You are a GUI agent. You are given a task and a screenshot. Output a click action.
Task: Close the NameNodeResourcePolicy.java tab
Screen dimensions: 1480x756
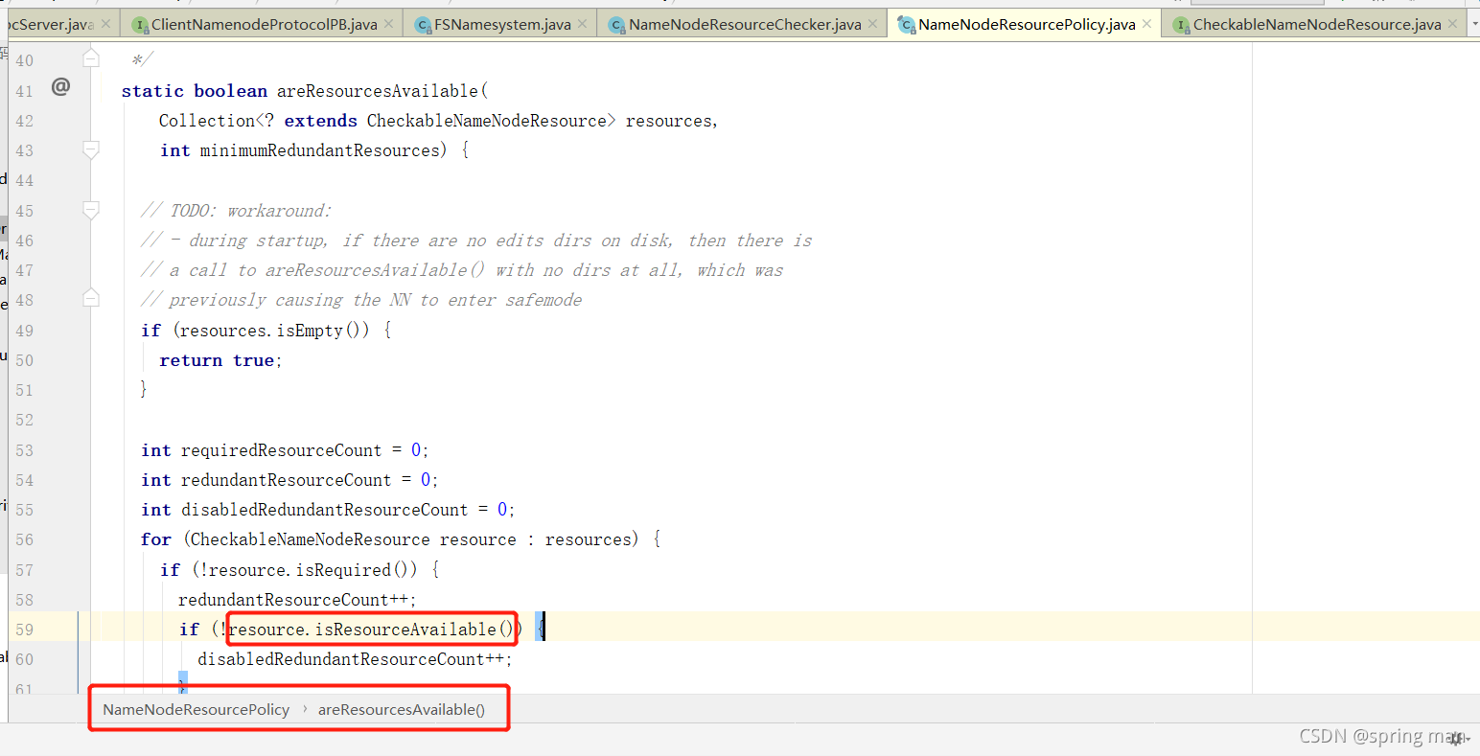pos(1146,24)
